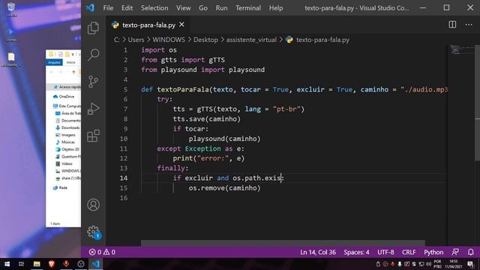
Task: Open Windows Start button
Action: click(x=7, y=264)
